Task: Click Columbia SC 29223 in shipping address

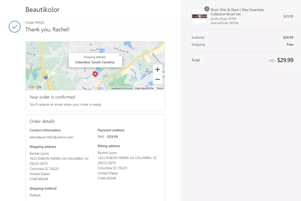Action: [x=44, y=169]
